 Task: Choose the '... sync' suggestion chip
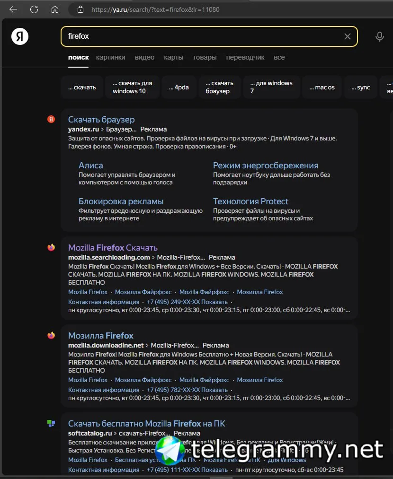361,87
